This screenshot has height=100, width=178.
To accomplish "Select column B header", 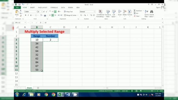I will [x=37, y=27].
